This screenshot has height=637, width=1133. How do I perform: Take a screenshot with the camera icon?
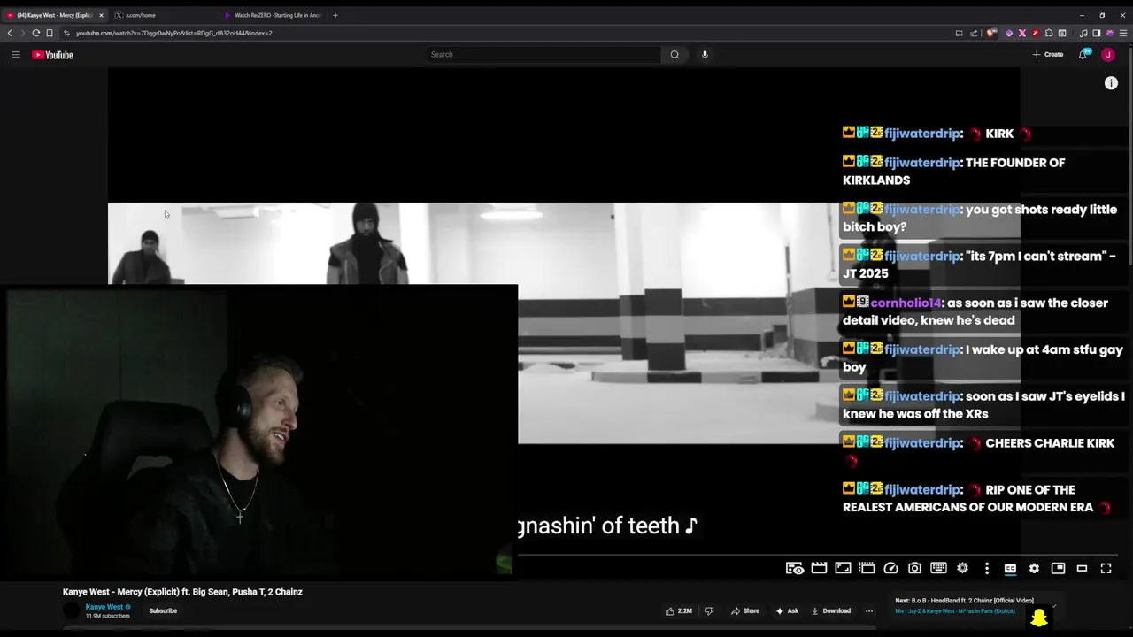914,568
